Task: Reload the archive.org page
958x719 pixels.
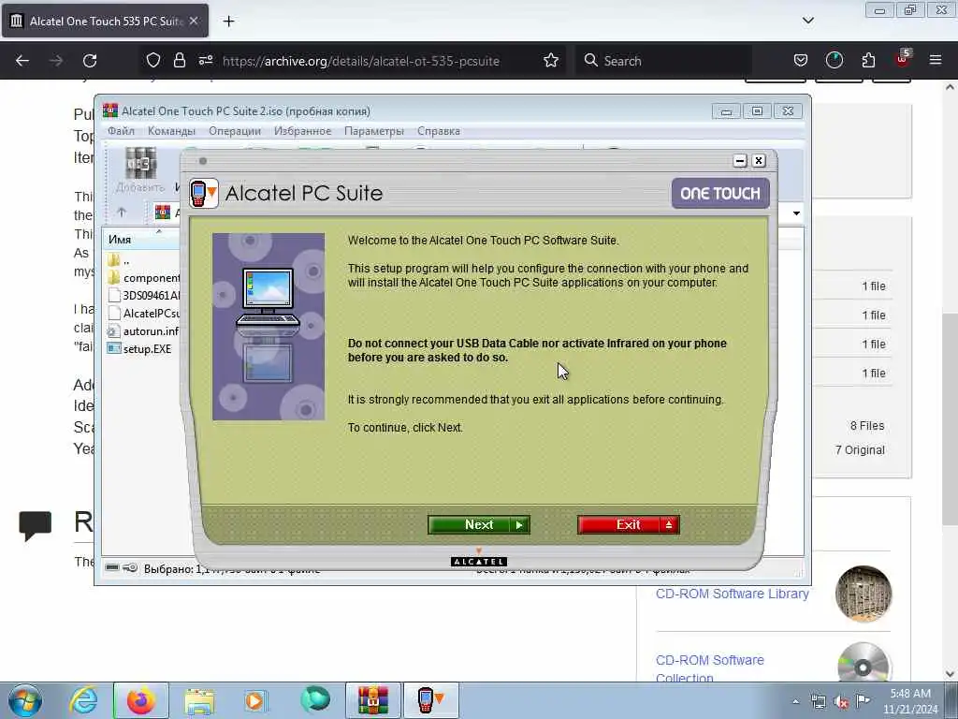Action: click(x=90, y=61)
